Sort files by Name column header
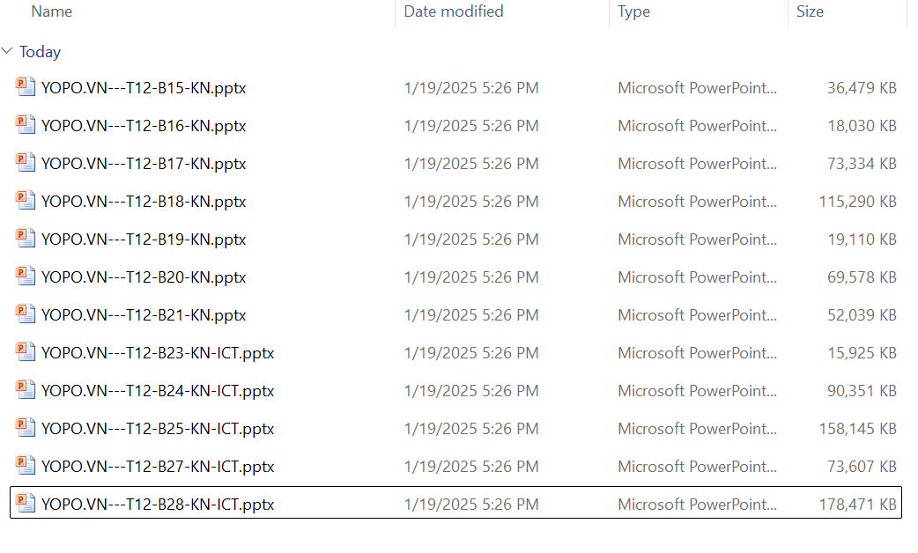This screenshot has height=553, width=918. tap(52, 11)
